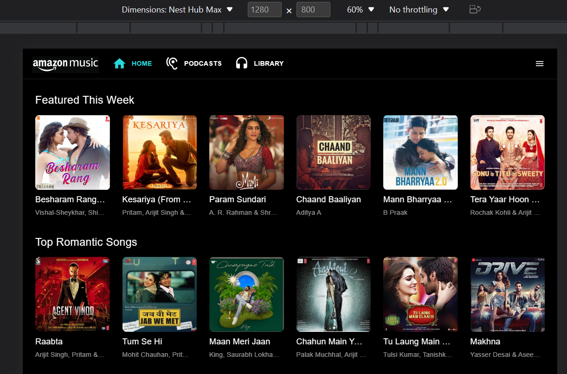Open the Mimi Param Sundari cover
This screenshot has width=567, height=374.
coord(246,152)
